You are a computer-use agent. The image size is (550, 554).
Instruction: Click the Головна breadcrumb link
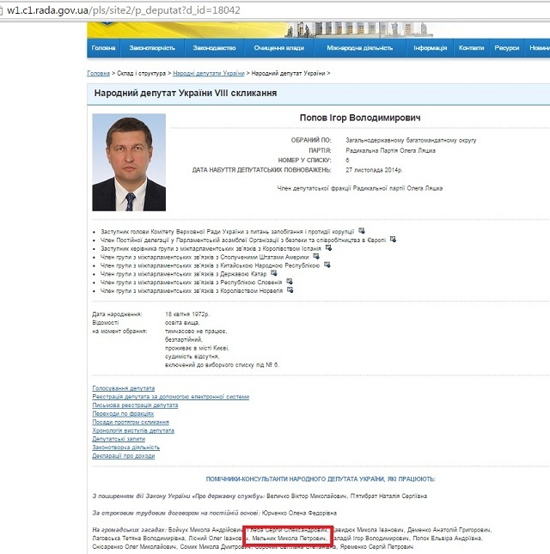(x=98, y=74)
